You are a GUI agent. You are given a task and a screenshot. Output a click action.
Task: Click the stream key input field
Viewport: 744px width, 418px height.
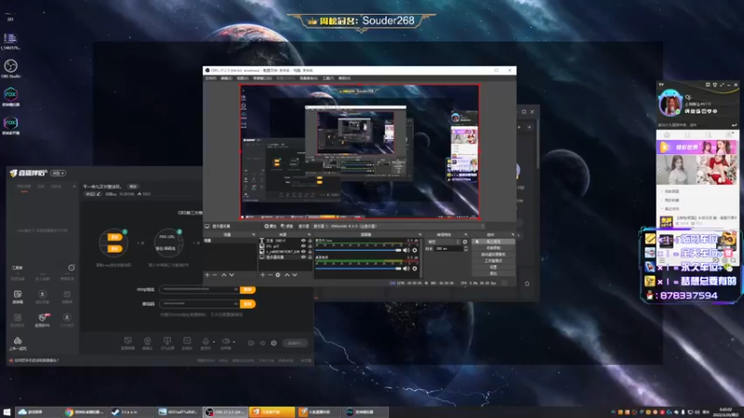199,304
